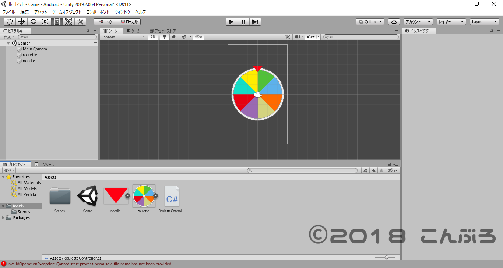Screen dimensions: 503x268
Task: Open the ギズモ dropdown in the Scene view
Action: coord(311,37)
